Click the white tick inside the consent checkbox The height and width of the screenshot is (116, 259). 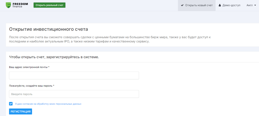11,104
